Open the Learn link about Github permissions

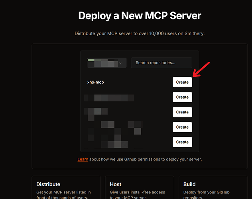point(83,159)
